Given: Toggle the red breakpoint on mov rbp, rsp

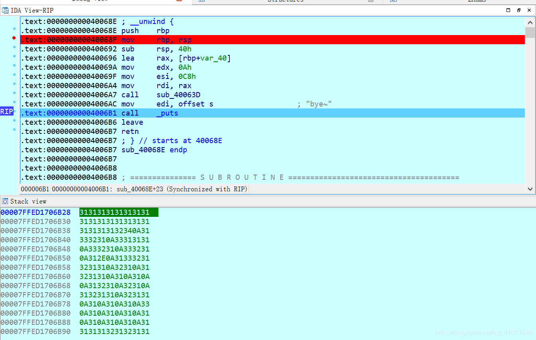Looking at the screenshot, I should point(14,38).
